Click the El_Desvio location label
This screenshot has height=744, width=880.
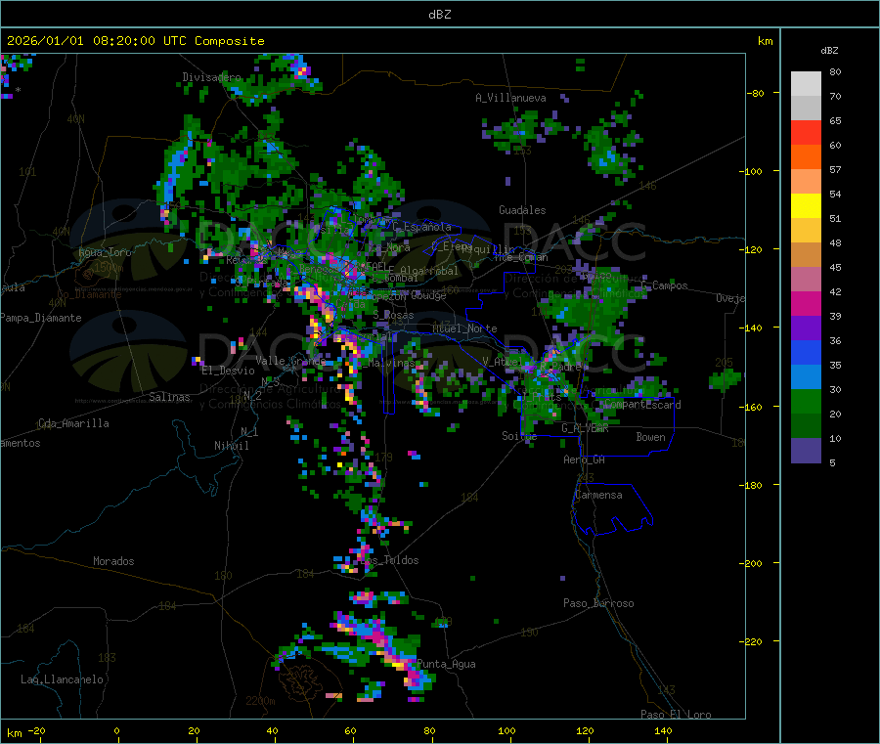click(x=229, y=371)
